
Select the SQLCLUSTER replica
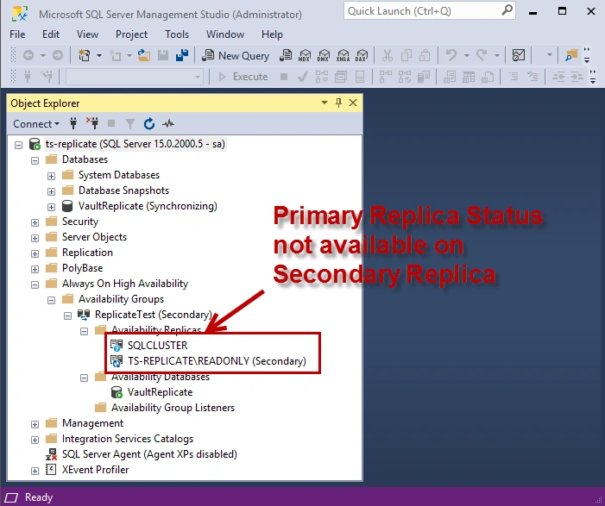(157, 346)
